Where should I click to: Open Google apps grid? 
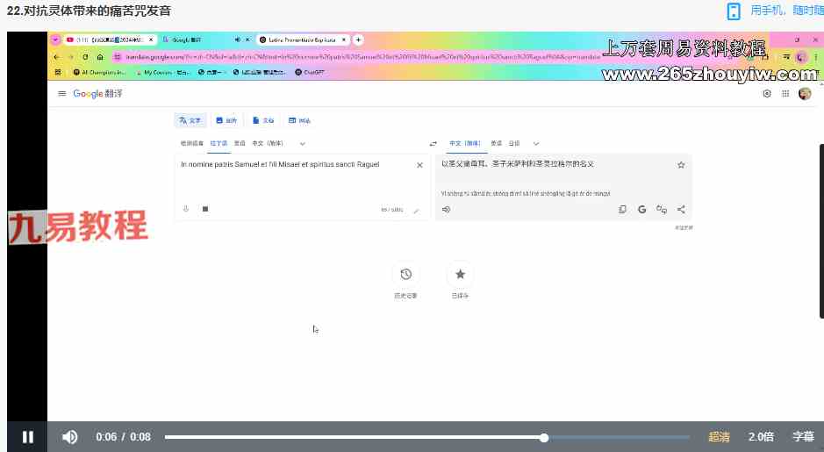pyautogui.click(x=785, y=94)
